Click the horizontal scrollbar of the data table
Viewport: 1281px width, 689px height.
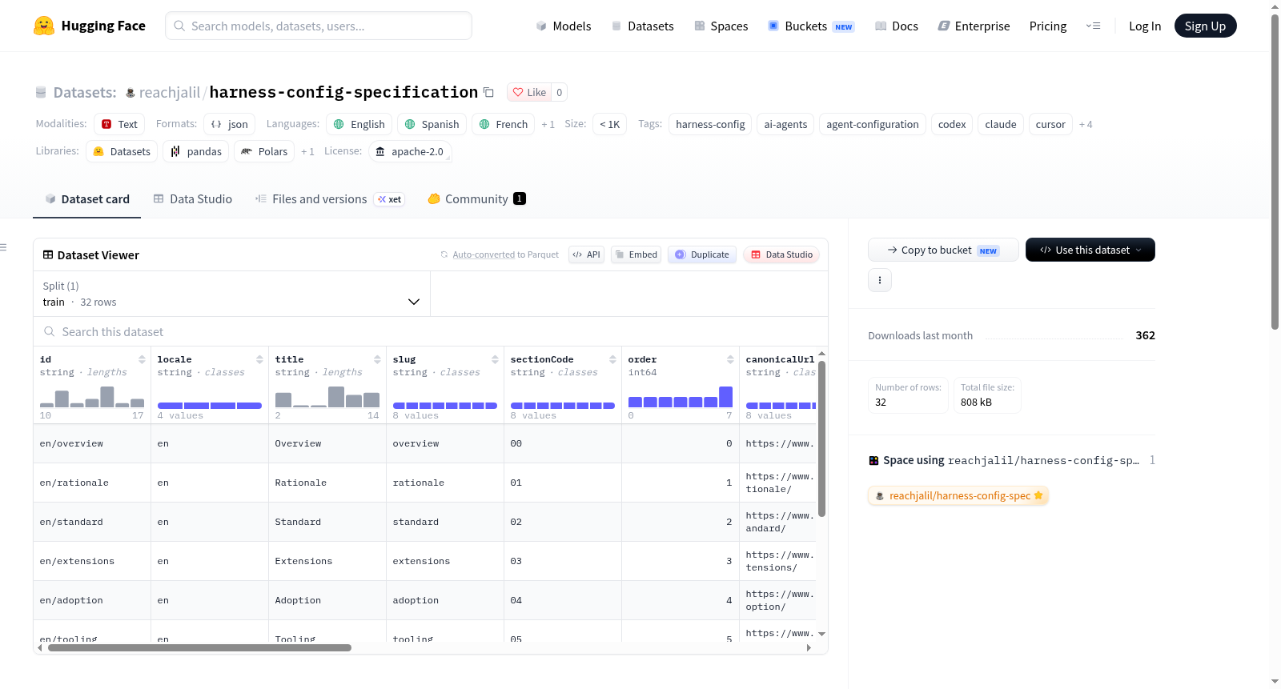pyautogui.click(x=199, y=647)
